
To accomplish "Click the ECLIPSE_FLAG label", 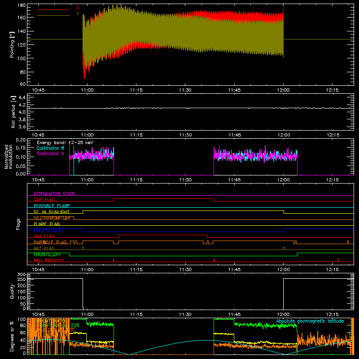I will [49, 230].
